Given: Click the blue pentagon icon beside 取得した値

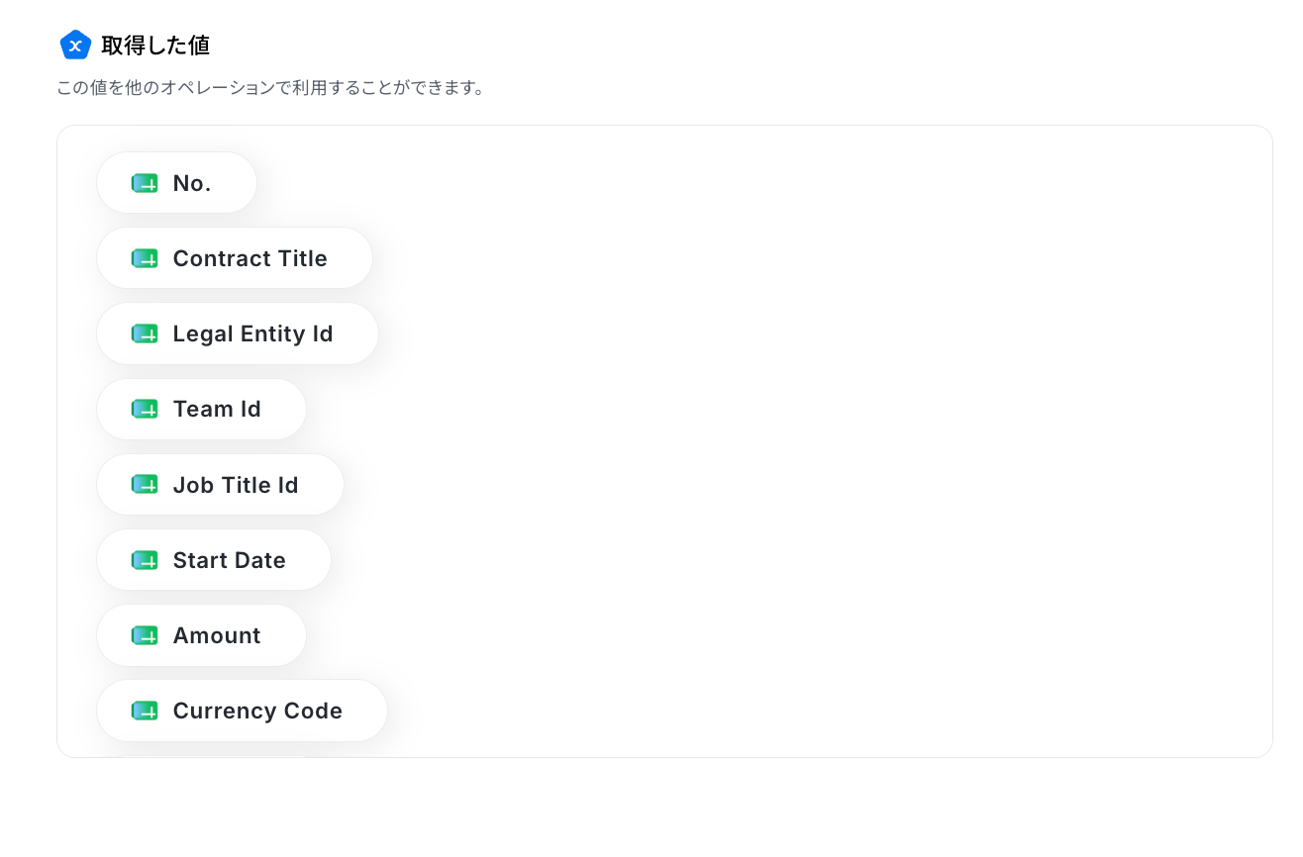Looking at the screenshot, I should [x=75, y=46].
